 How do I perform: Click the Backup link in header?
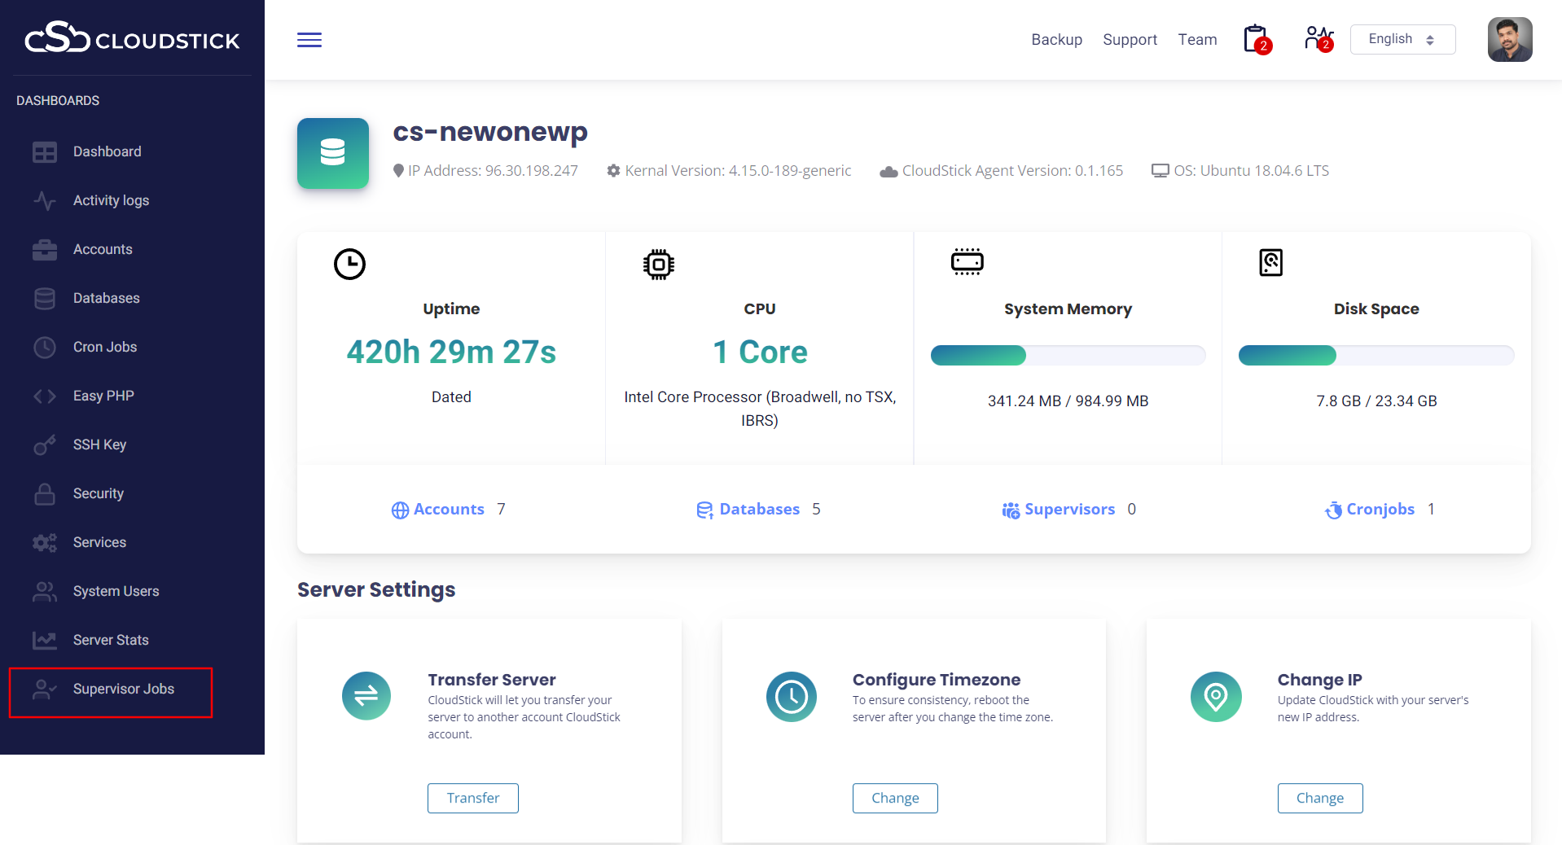coord(1056,40)
